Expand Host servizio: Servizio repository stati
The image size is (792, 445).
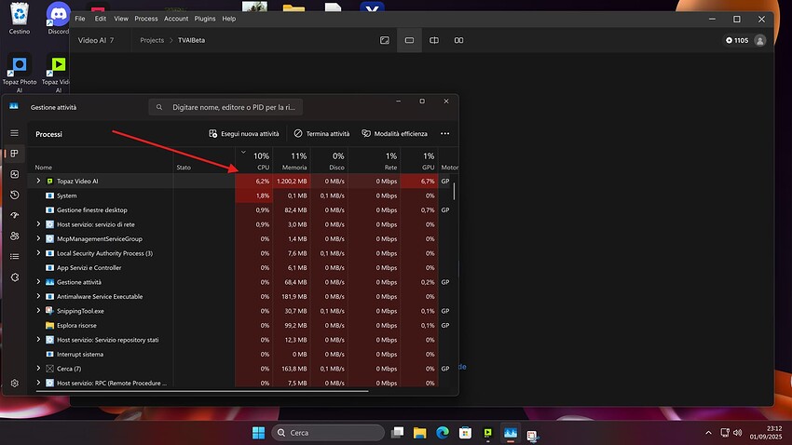[x=38, y=340]
